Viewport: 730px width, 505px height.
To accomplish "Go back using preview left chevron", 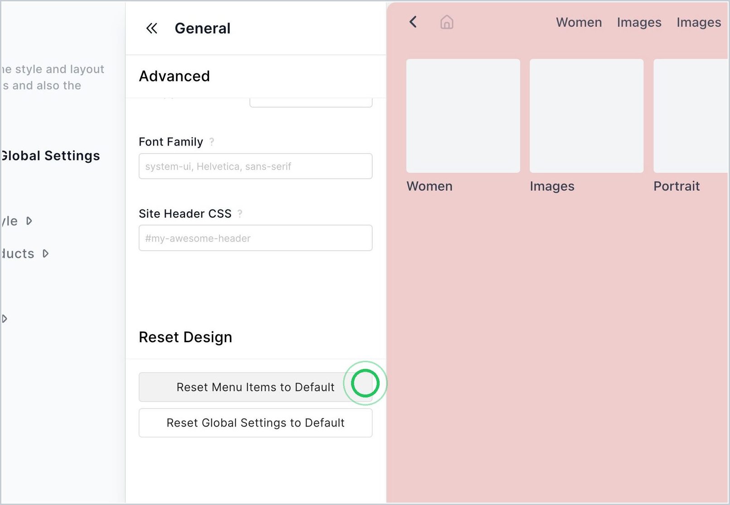I will point(413,22).
